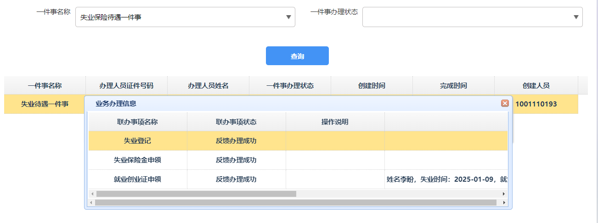Click the 联办事项状态 column header
The image size is (598, 223).
pyautogui.click(x=236, y=122)
